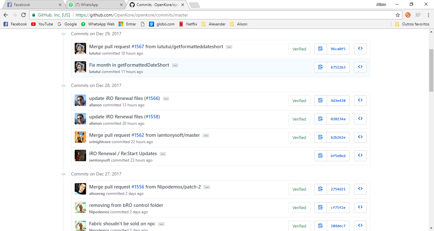
Task: Open commit removing from bRO control folder
Action: 126,205
